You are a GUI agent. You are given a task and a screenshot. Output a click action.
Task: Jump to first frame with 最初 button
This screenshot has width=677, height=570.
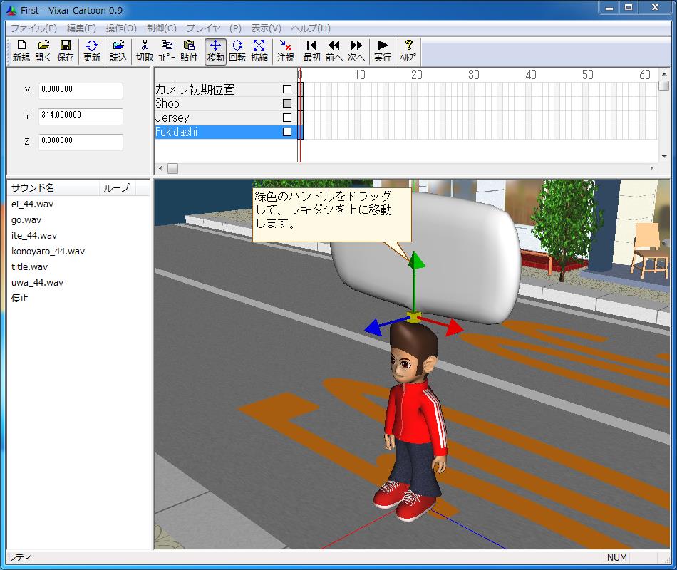coord(311,51)
